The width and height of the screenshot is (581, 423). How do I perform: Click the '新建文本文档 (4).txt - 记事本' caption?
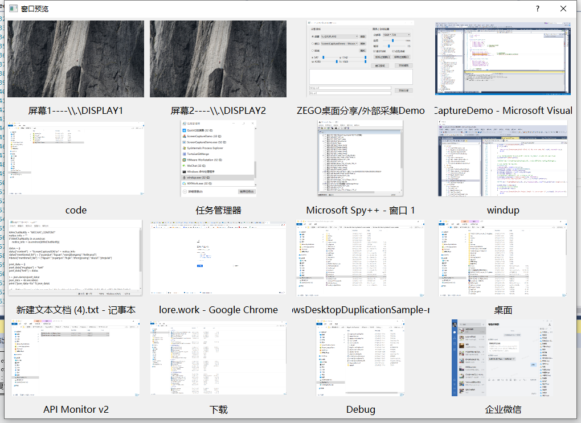tap(76, 310)
